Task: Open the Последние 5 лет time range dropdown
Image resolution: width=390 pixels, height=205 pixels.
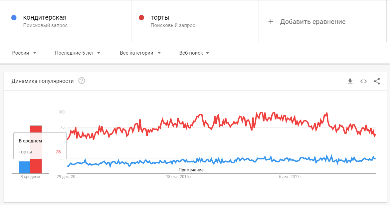Action: [78, 53]
